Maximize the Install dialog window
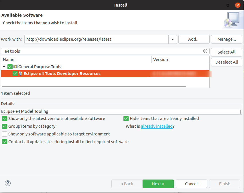This screenshot has width=244, height=193. pos(228,5)
